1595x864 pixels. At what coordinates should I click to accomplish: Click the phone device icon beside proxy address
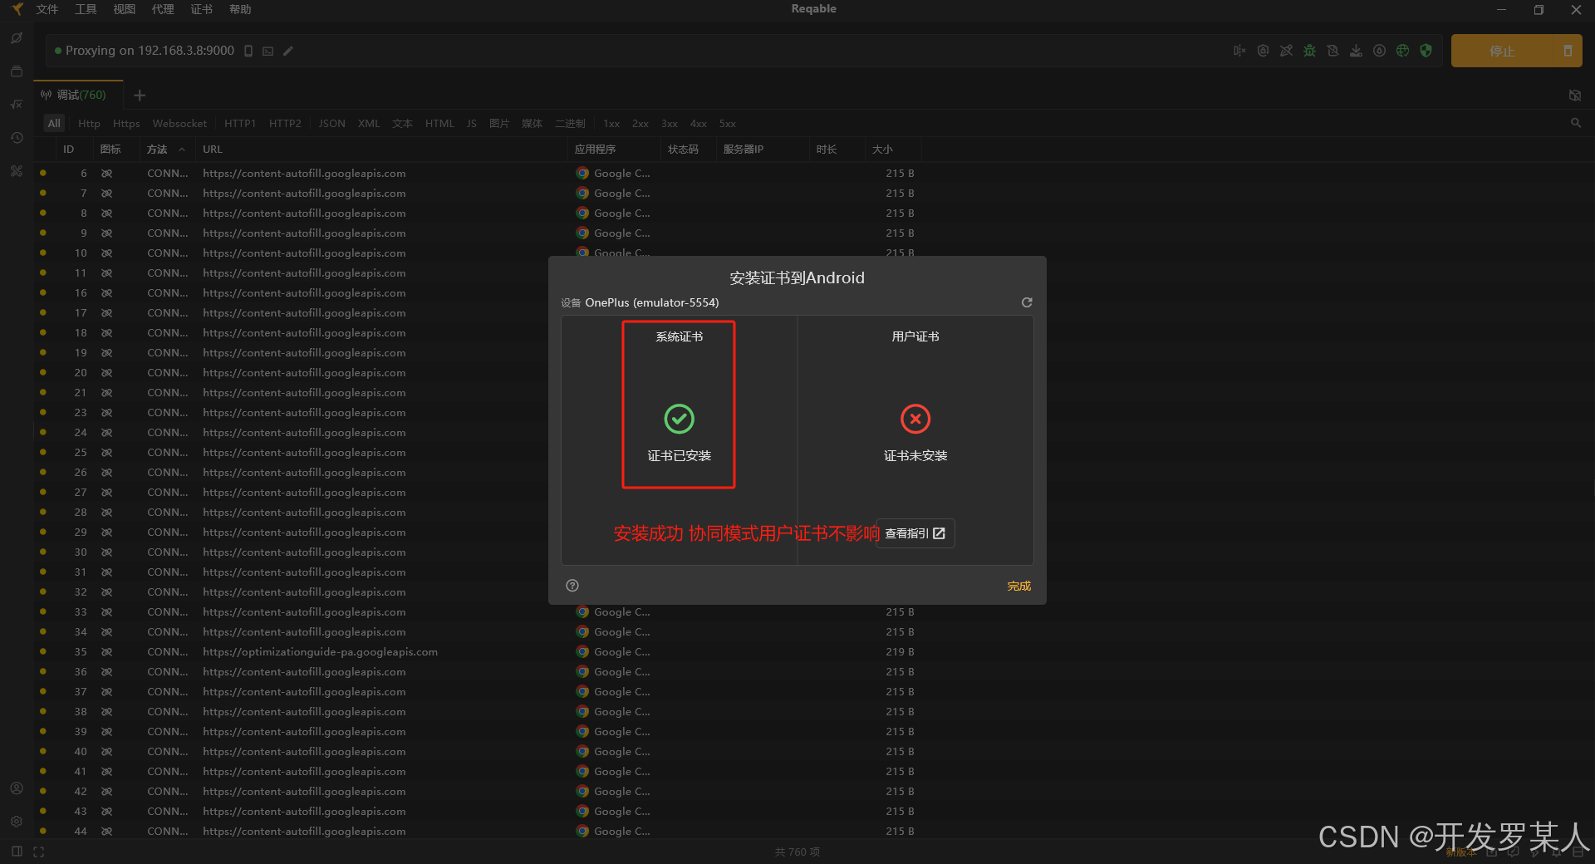tap(248, 51)
